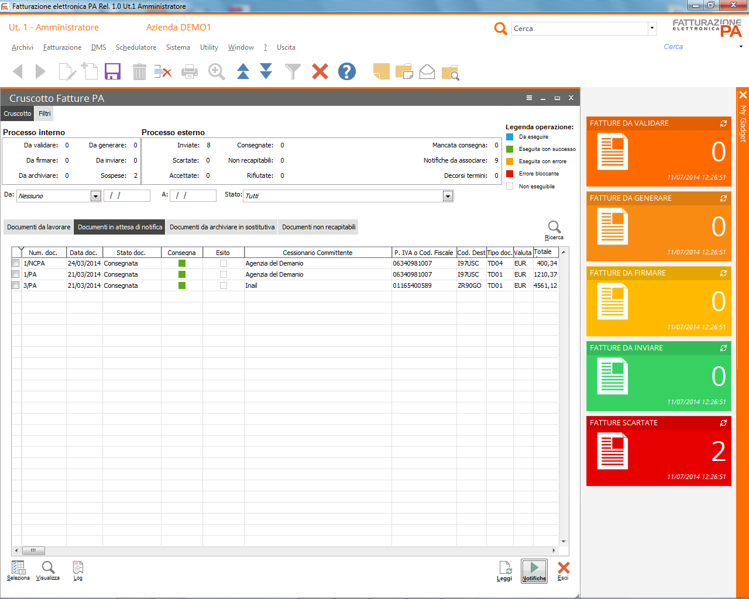This screenshot has height=599, width=749.
Task: Open the Archivi menu
Action: click(x=22, y=47)
